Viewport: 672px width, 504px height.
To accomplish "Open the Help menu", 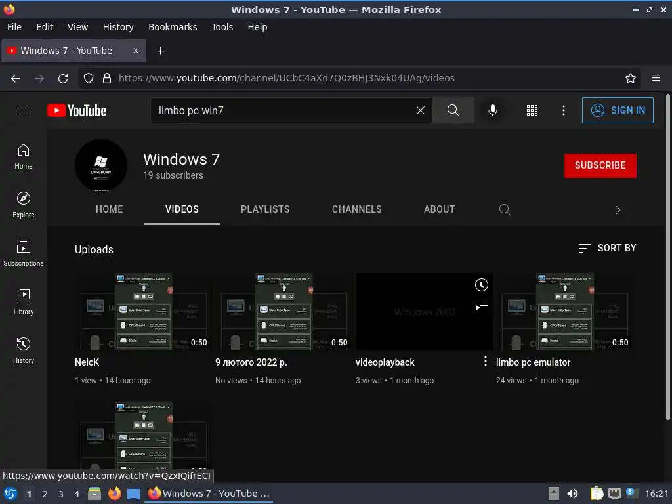I will (257, 27).
